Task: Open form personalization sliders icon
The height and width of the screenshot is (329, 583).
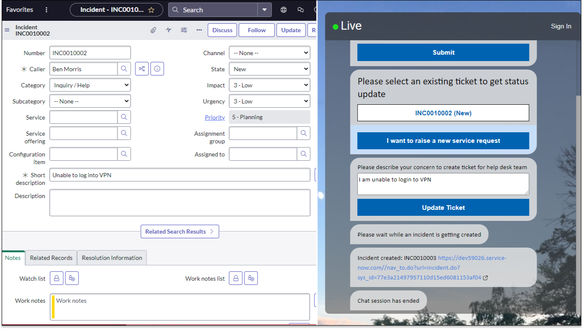Action: pos(184,30)
